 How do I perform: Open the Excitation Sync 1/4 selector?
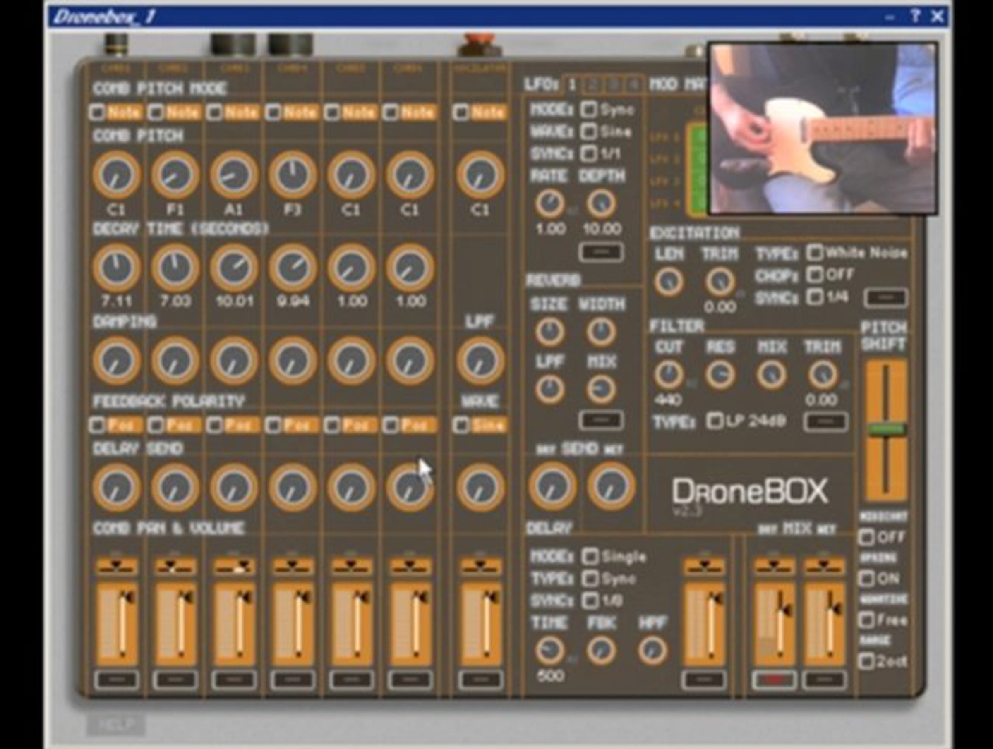814,297
